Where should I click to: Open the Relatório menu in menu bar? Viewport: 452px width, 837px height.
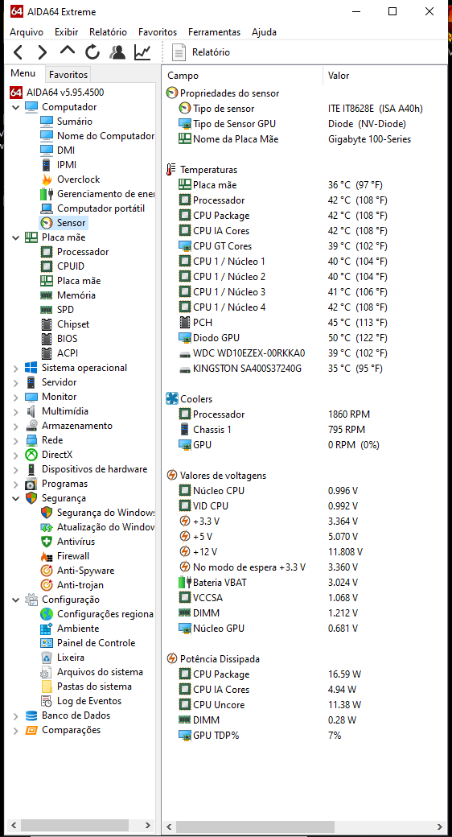point(109,32)
